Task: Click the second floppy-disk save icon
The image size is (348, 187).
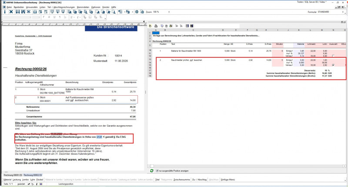Action: click(x=23, y=12)
